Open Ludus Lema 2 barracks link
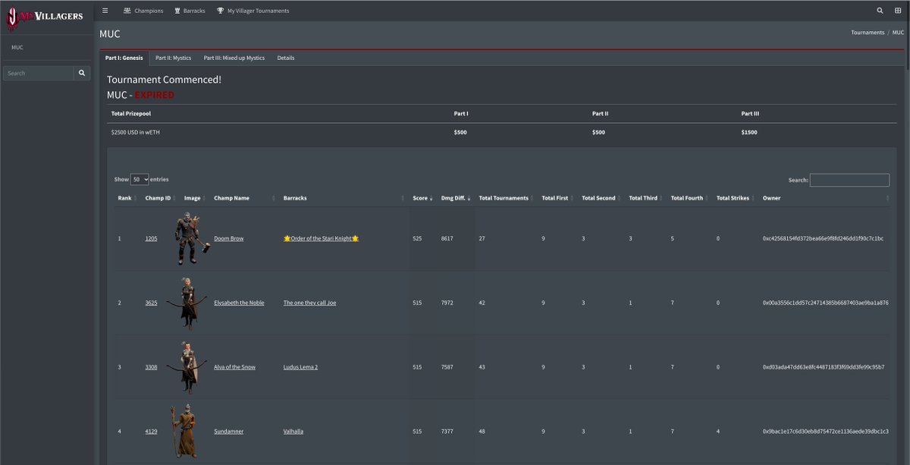This screenshot has height=465, width=910. click(300, 367)
